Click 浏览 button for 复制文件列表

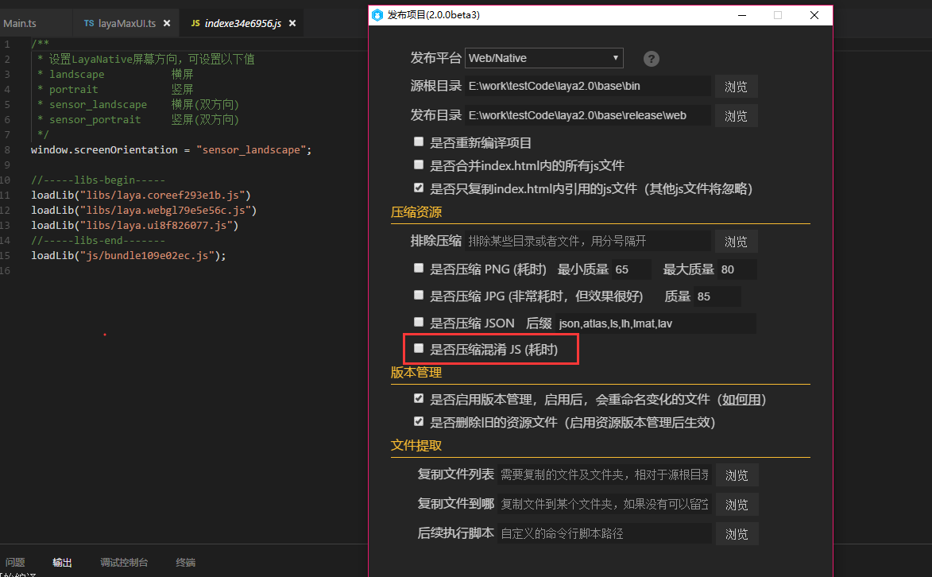click(x=737, y=475)
